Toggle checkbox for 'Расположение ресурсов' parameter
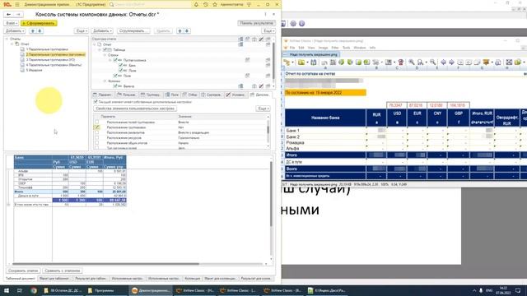This screenshot has width=527, height=296. tap(97, 137)
